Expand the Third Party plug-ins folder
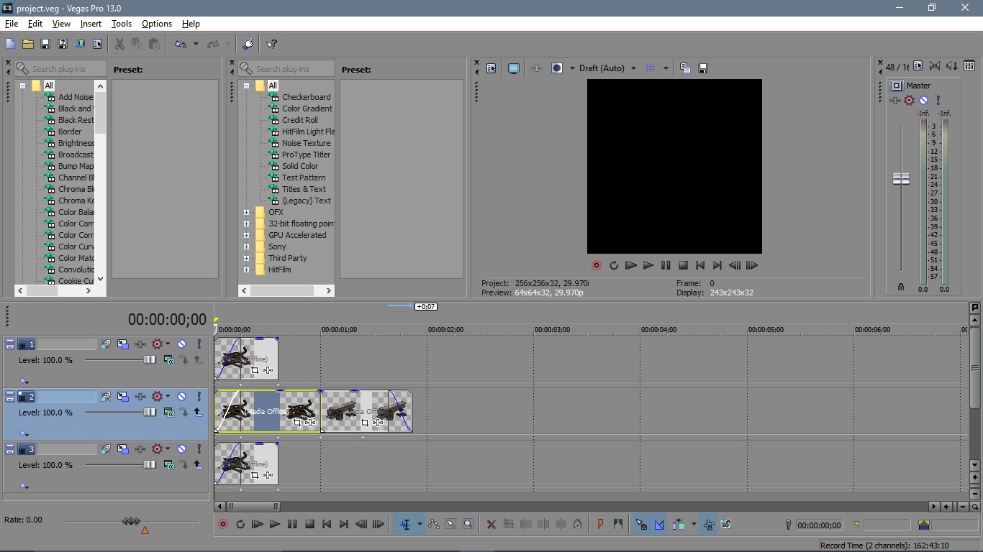Image resolution: width=983 pixels, height=552 pixels. pos(246,258)
